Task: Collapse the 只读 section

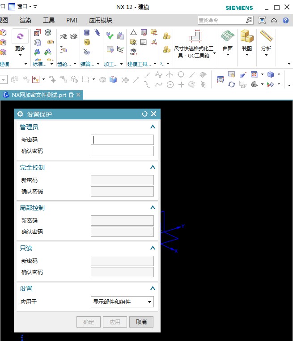Action: tap(153, 248)
